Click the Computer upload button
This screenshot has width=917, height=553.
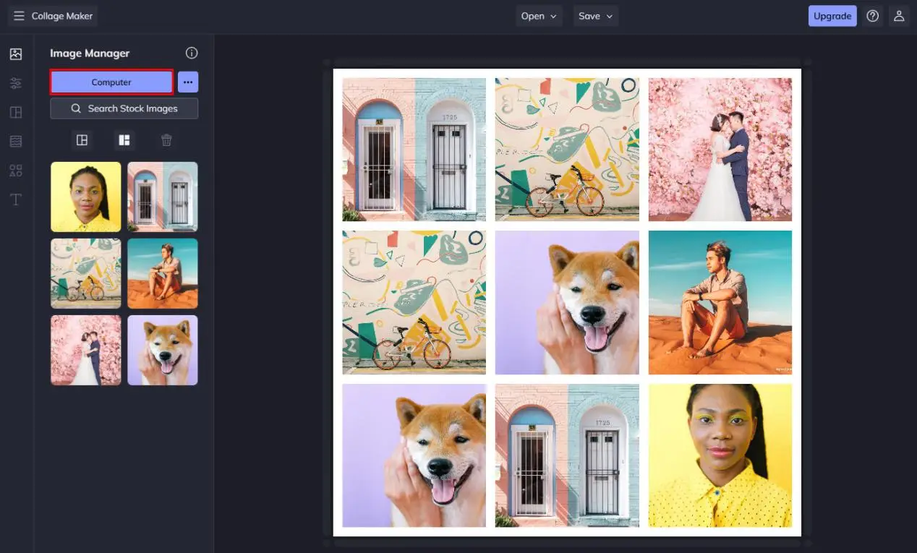click(111, 82)
